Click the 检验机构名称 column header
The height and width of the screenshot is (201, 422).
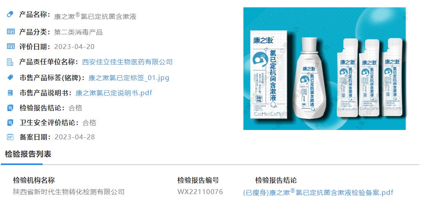[x=34, y=180]
